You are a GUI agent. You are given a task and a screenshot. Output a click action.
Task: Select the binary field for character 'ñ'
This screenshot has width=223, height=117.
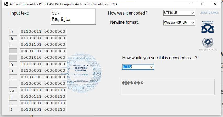(43, 64)
